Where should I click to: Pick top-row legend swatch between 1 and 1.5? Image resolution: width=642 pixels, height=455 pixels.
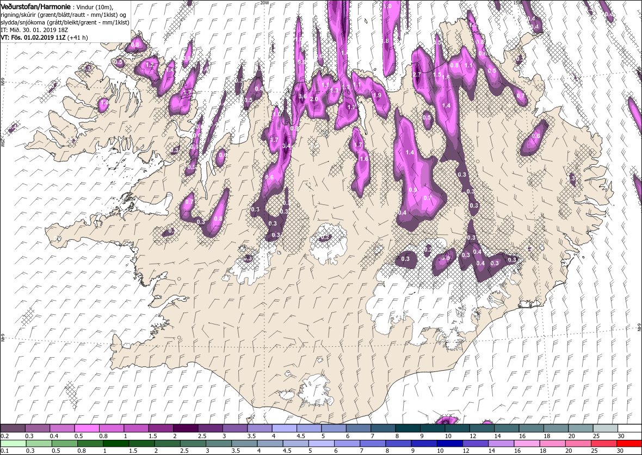pyautogui.click(x=136, y=428)
